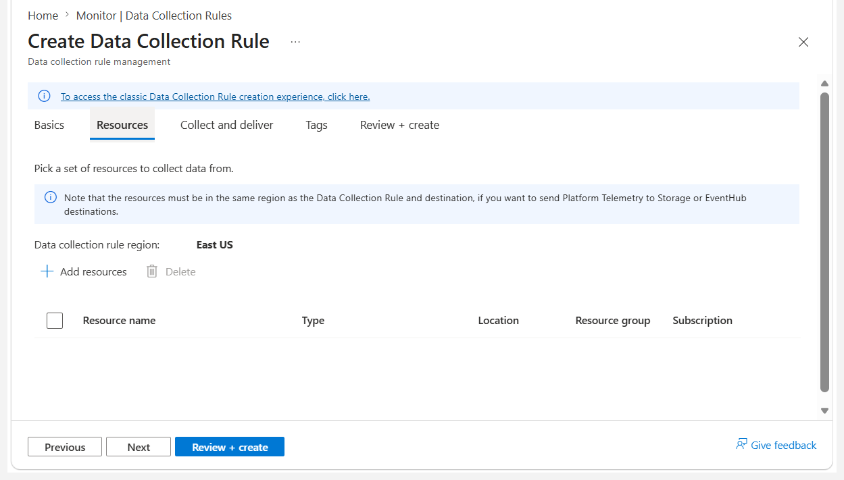Viewport: 844px width, 480px height.
Task: Select the Resources tab
Action: [x=122, y=125]
